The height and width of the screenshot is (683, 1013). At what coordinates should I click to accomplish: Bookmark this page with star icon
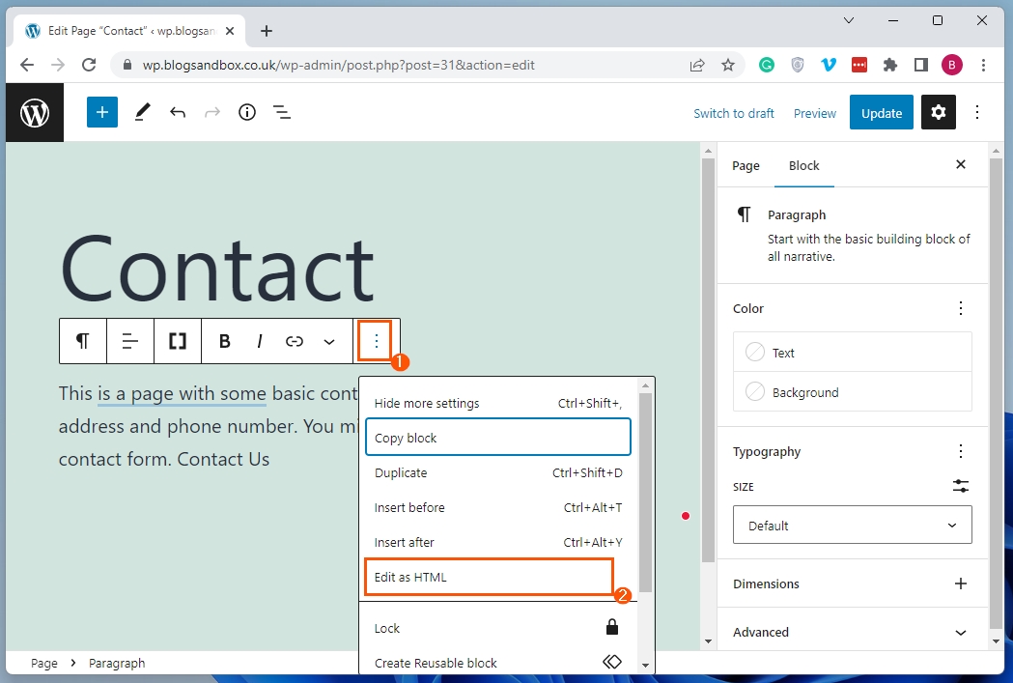[x=728, y=65]
